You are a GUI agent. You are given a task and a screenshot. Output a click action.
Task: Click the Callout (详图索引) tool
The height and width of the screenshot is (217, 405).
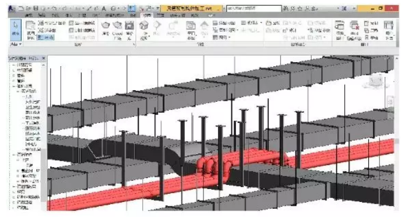[x=173, y=29]
